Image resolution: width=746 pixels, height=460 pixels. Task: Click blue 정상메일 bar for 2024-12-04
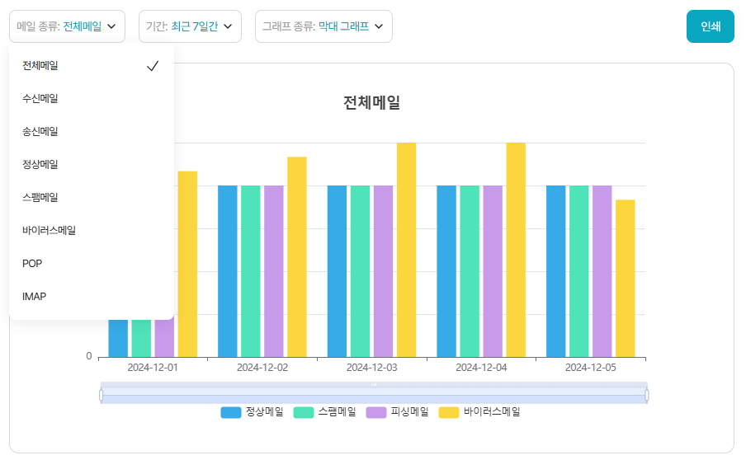(x=446, y=271)
